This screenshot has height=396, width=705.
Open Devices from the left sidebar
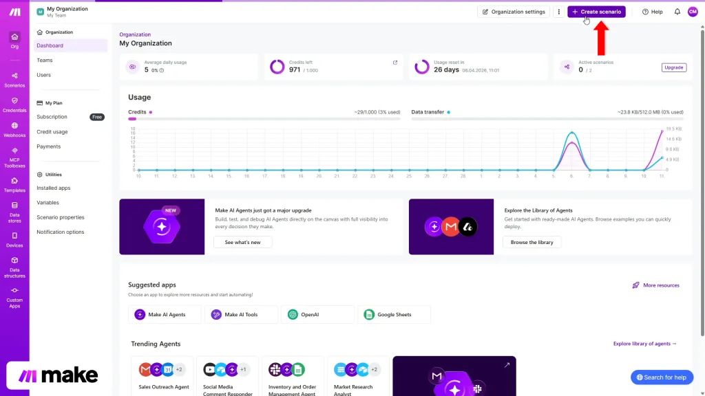tap(14, 240)
